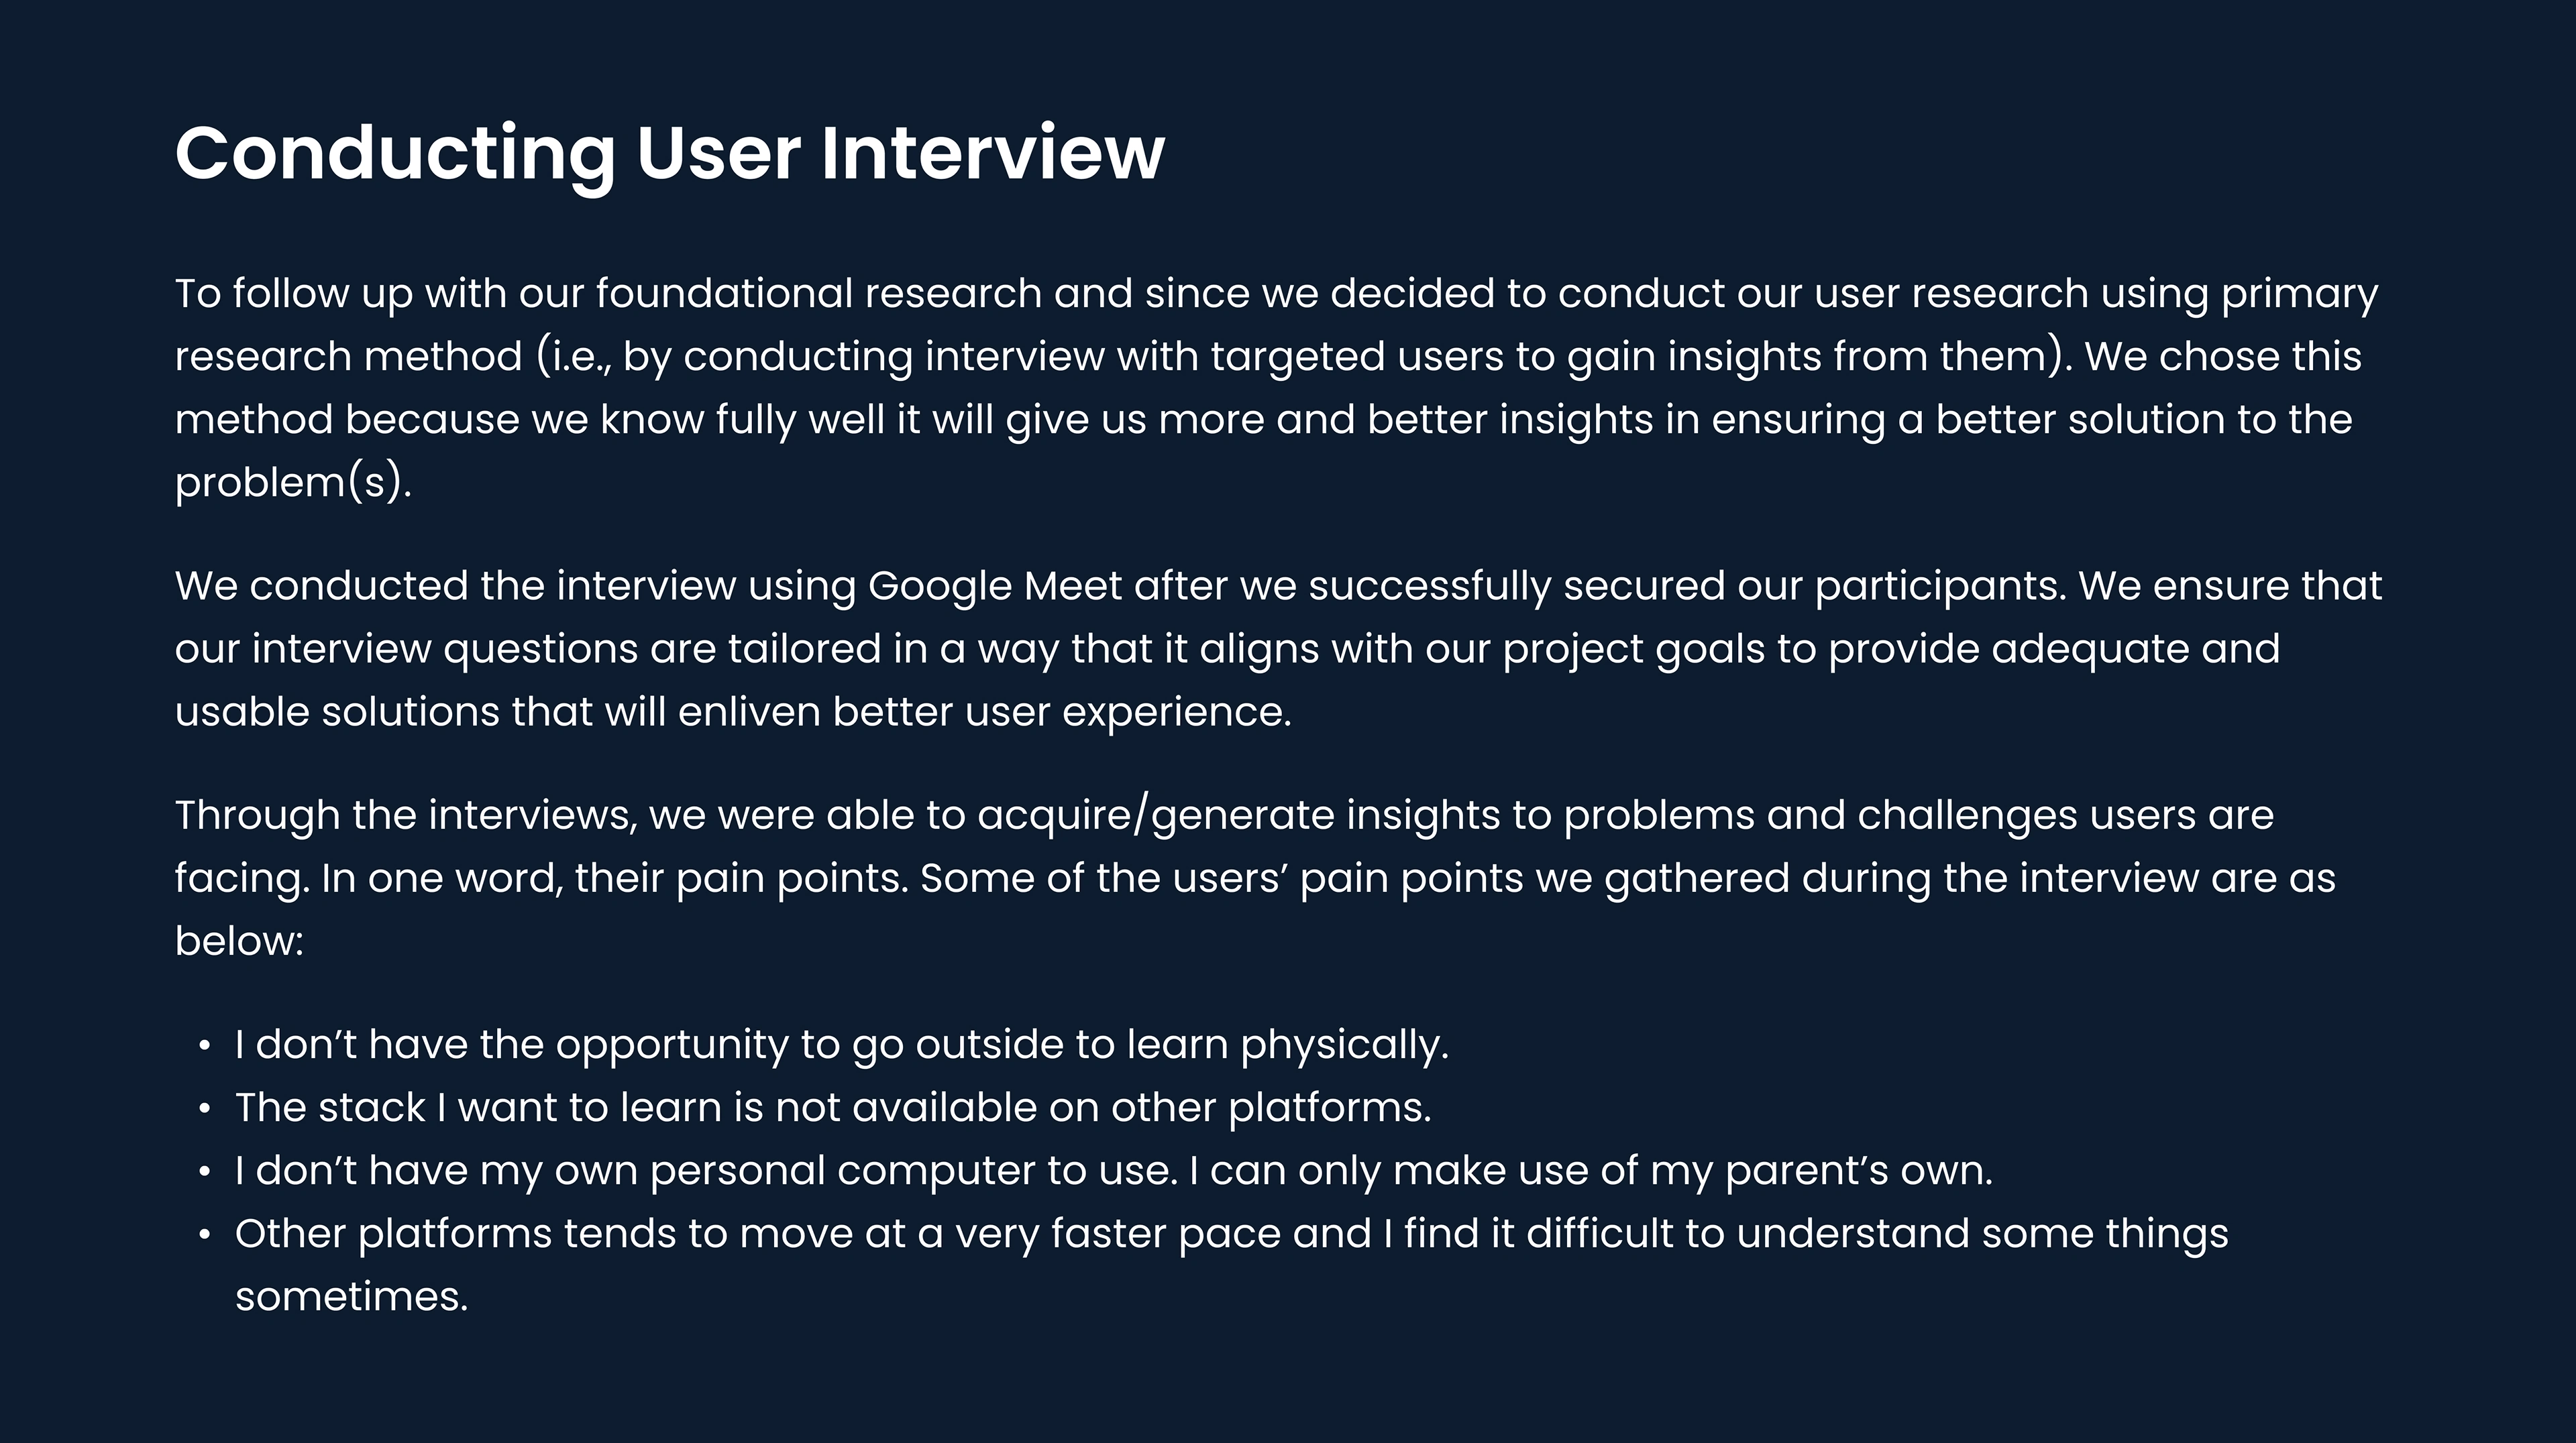
Task: Click the phrase "parent's own." in third bullet
Action: point(1858,1170)
